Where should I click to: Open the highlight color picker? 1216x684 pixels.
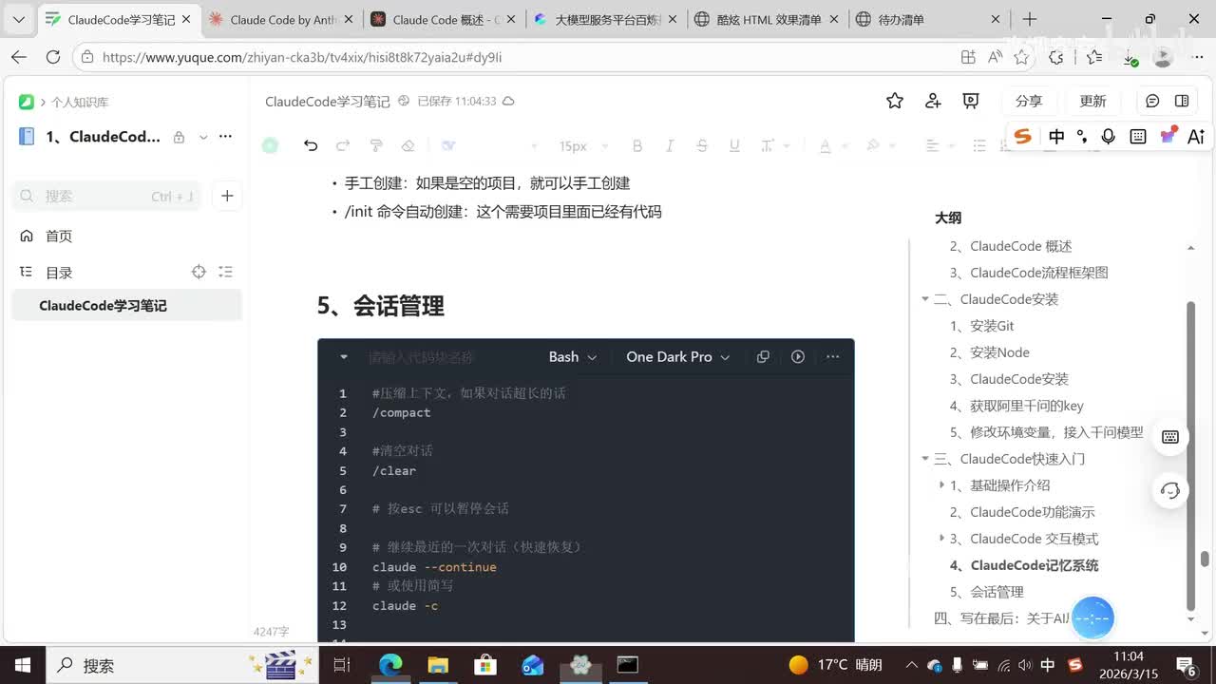click(x=873, y=145)
